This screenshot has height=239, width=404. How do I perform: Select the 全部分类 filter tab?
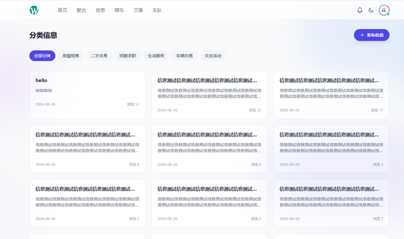[x=42, y=56]
